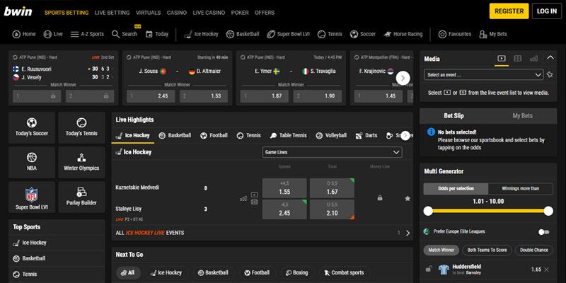
Task: Open the Casino top menu
Action: [177, 13]
